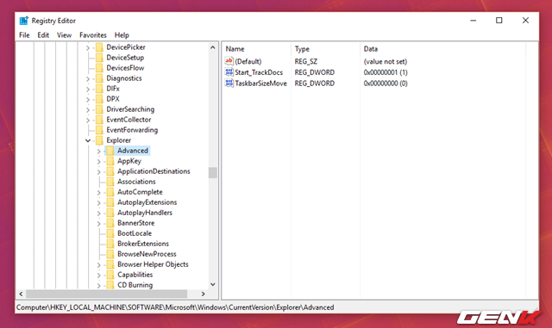
Task: Click the tree horizontal scroll right arrow
Action: (204, 294)
